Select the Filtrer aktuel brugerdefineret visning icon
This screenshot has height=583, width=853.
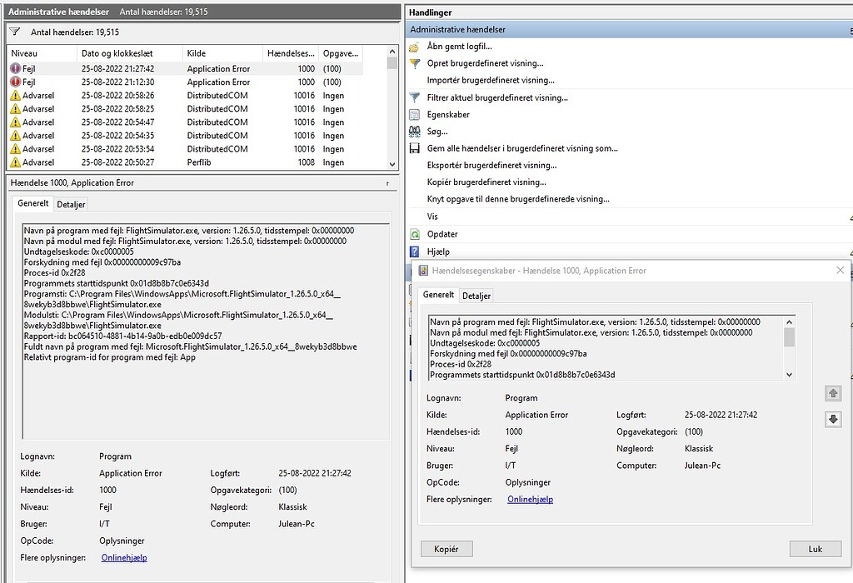(415, 97)
